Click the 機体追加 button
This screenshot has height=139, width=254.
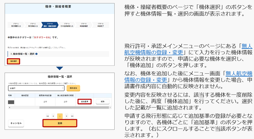point(73,88)
